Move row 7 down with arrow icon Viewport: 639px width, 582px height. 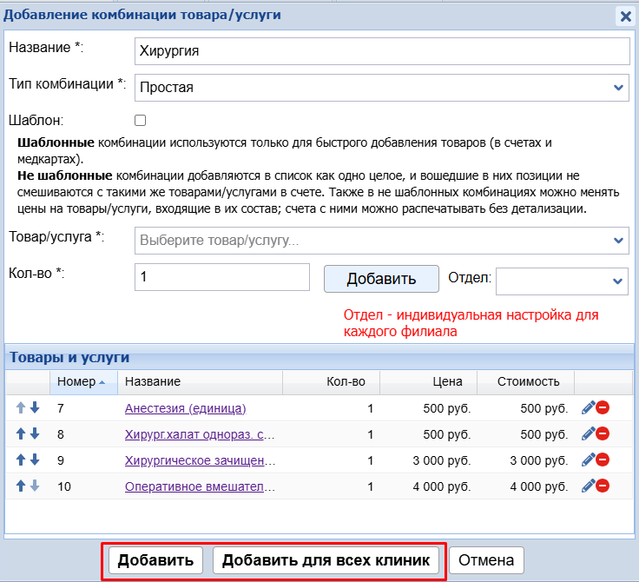point(35,408)
